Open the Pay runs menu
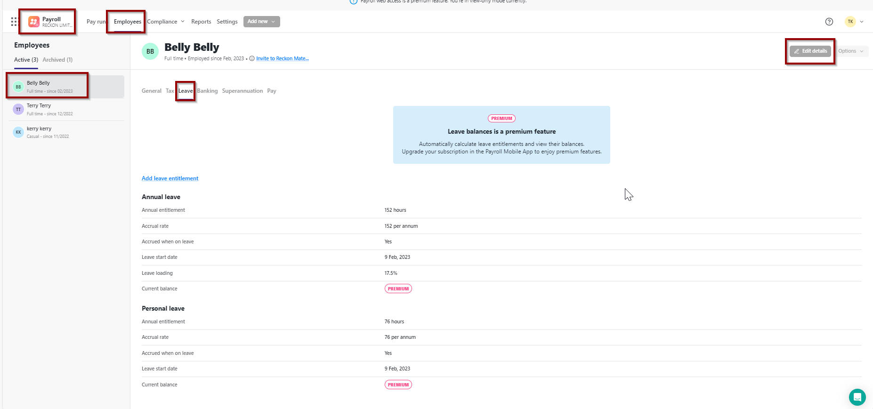The width and height of the screenshot is (873, 409). pyautogui.click(x=97, y=22)
